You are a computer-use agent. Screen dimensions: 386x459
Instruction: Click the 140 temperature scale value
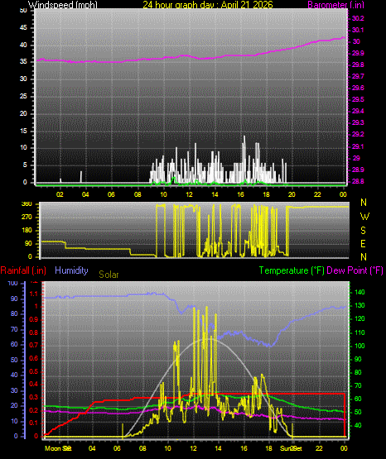pyautogui.click(x=359, y=292)
